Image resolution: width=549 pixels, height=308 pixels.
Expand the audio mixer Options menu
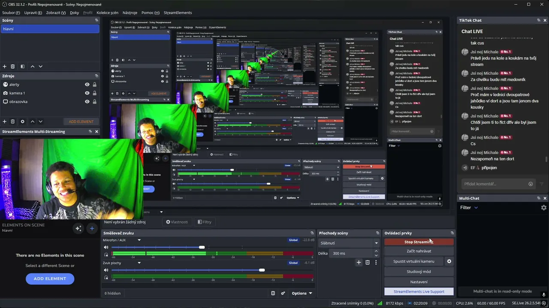pos(302,293)
